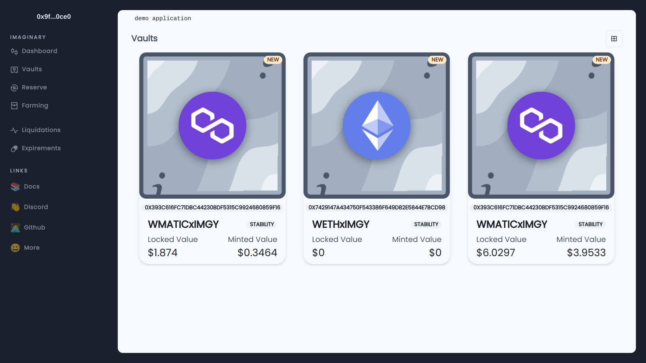This screenshot has width=646, height=363.
Task: Click the Vaults sidebar icon
Action: [14, 69]
